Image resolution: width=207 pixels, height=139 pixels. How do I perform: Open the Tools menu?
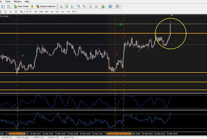[8, 2]
